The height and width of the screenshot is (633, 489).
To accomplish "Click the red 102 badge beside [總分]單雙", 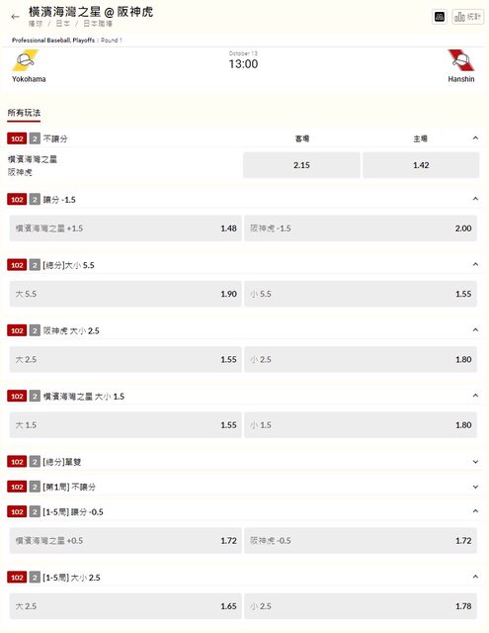I will (17, 462).
